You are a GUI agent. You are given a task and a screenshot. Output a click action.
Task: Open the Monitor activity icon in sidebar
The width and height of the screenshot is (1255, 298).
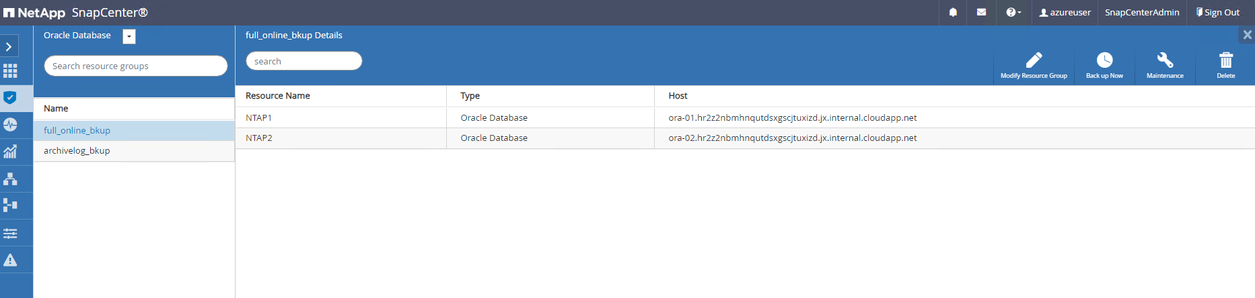10,125
